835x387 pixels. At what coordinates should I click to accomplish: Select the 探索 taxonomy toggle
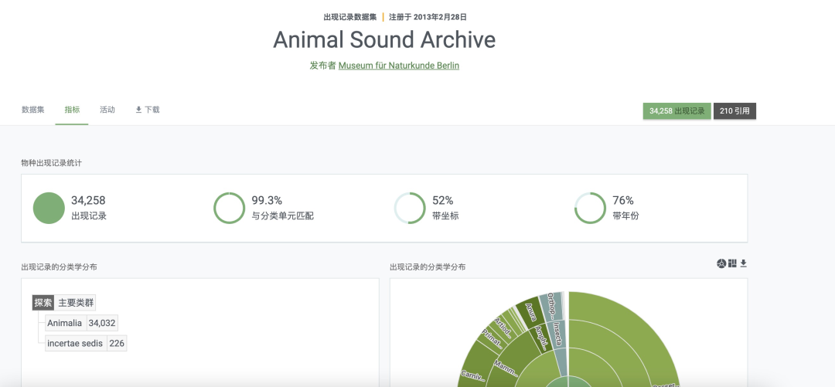pyautogui.click(x=43, y=303)
